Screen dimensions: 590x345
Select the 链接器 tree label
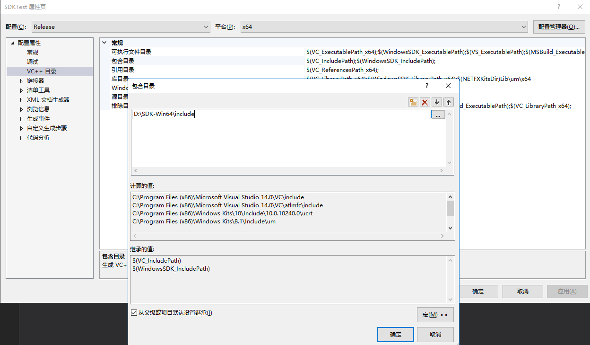[35, 81]
